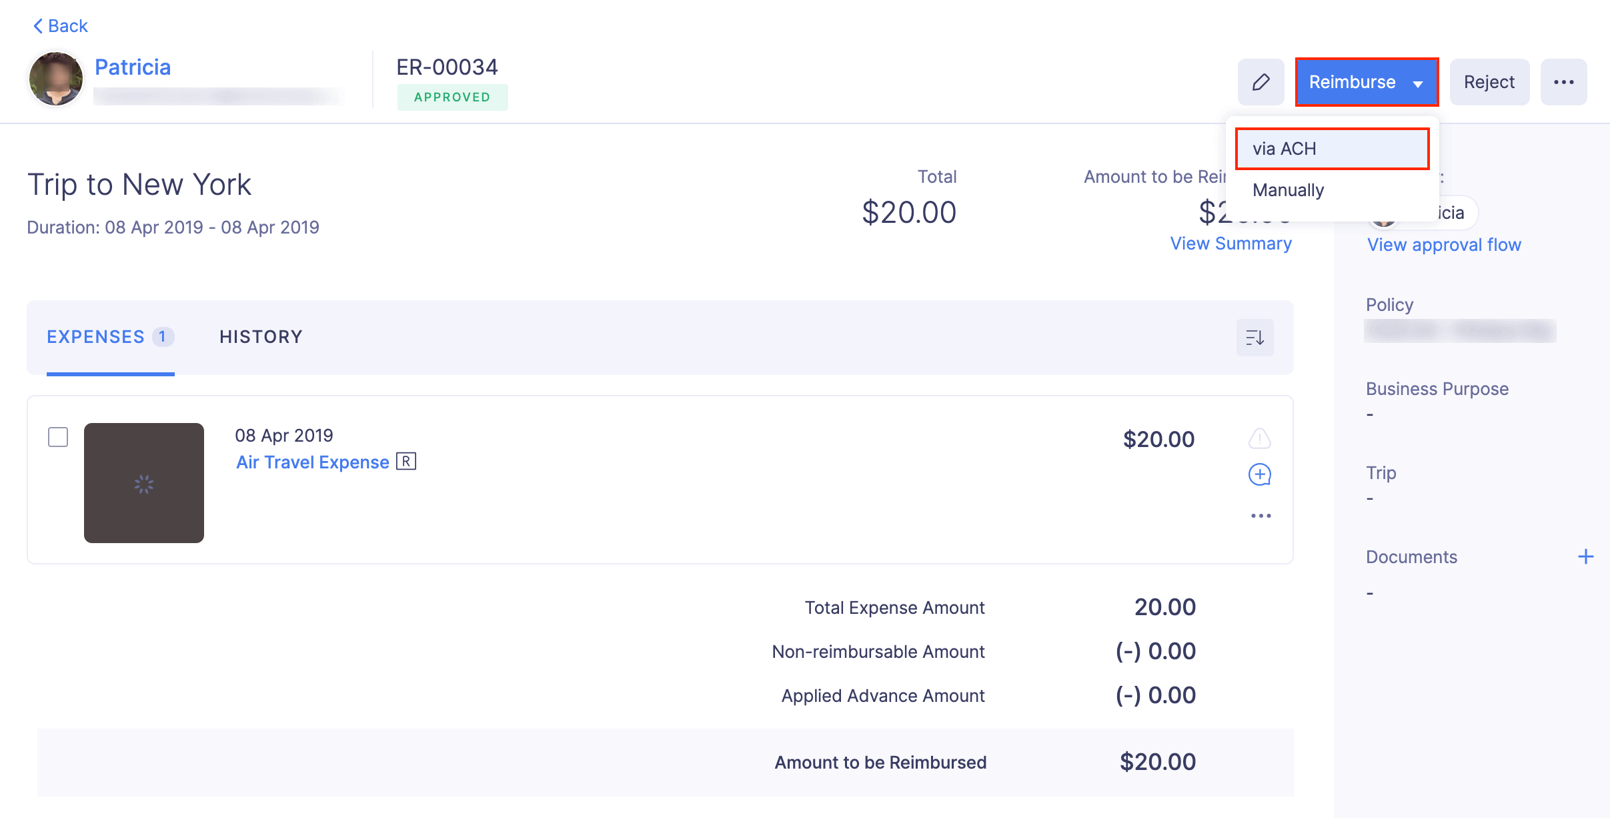Reject the expense report
Image resolution: width=1610 pixels, height=818 pixels.
coord(1489,82)
